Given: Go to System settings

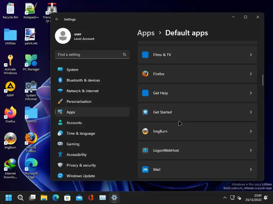Looking at the screenshot, I should tap(92, 70).
